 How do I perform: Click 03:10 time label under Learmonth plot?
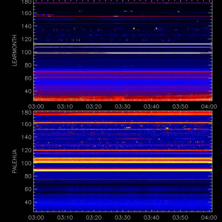coord(65,107)
